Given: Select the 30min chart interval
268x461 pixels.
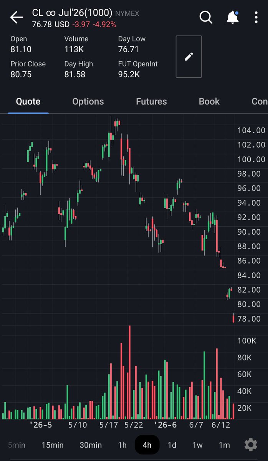Looking at the screenshot, I should click(x=91, y=445).
